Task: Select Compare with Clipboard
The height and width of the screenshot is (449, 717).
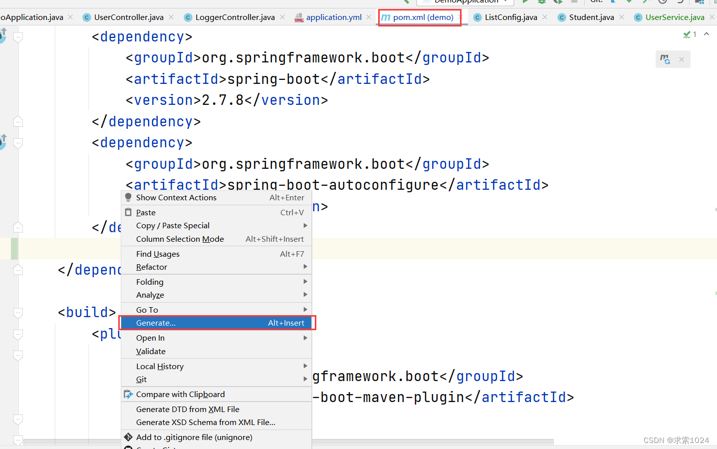Action: pos(217,395)
